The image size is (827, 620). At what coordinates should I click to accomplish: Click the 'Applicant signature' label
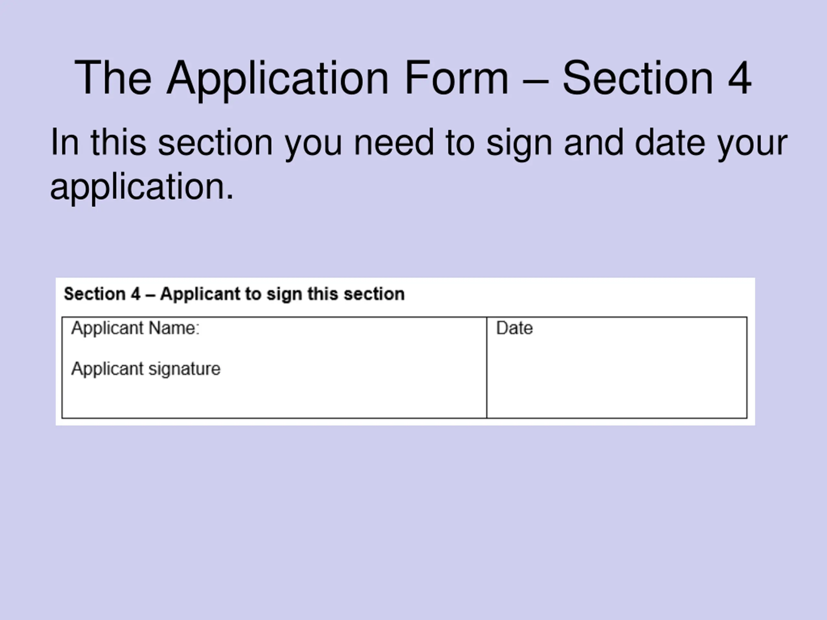(146, 369)
